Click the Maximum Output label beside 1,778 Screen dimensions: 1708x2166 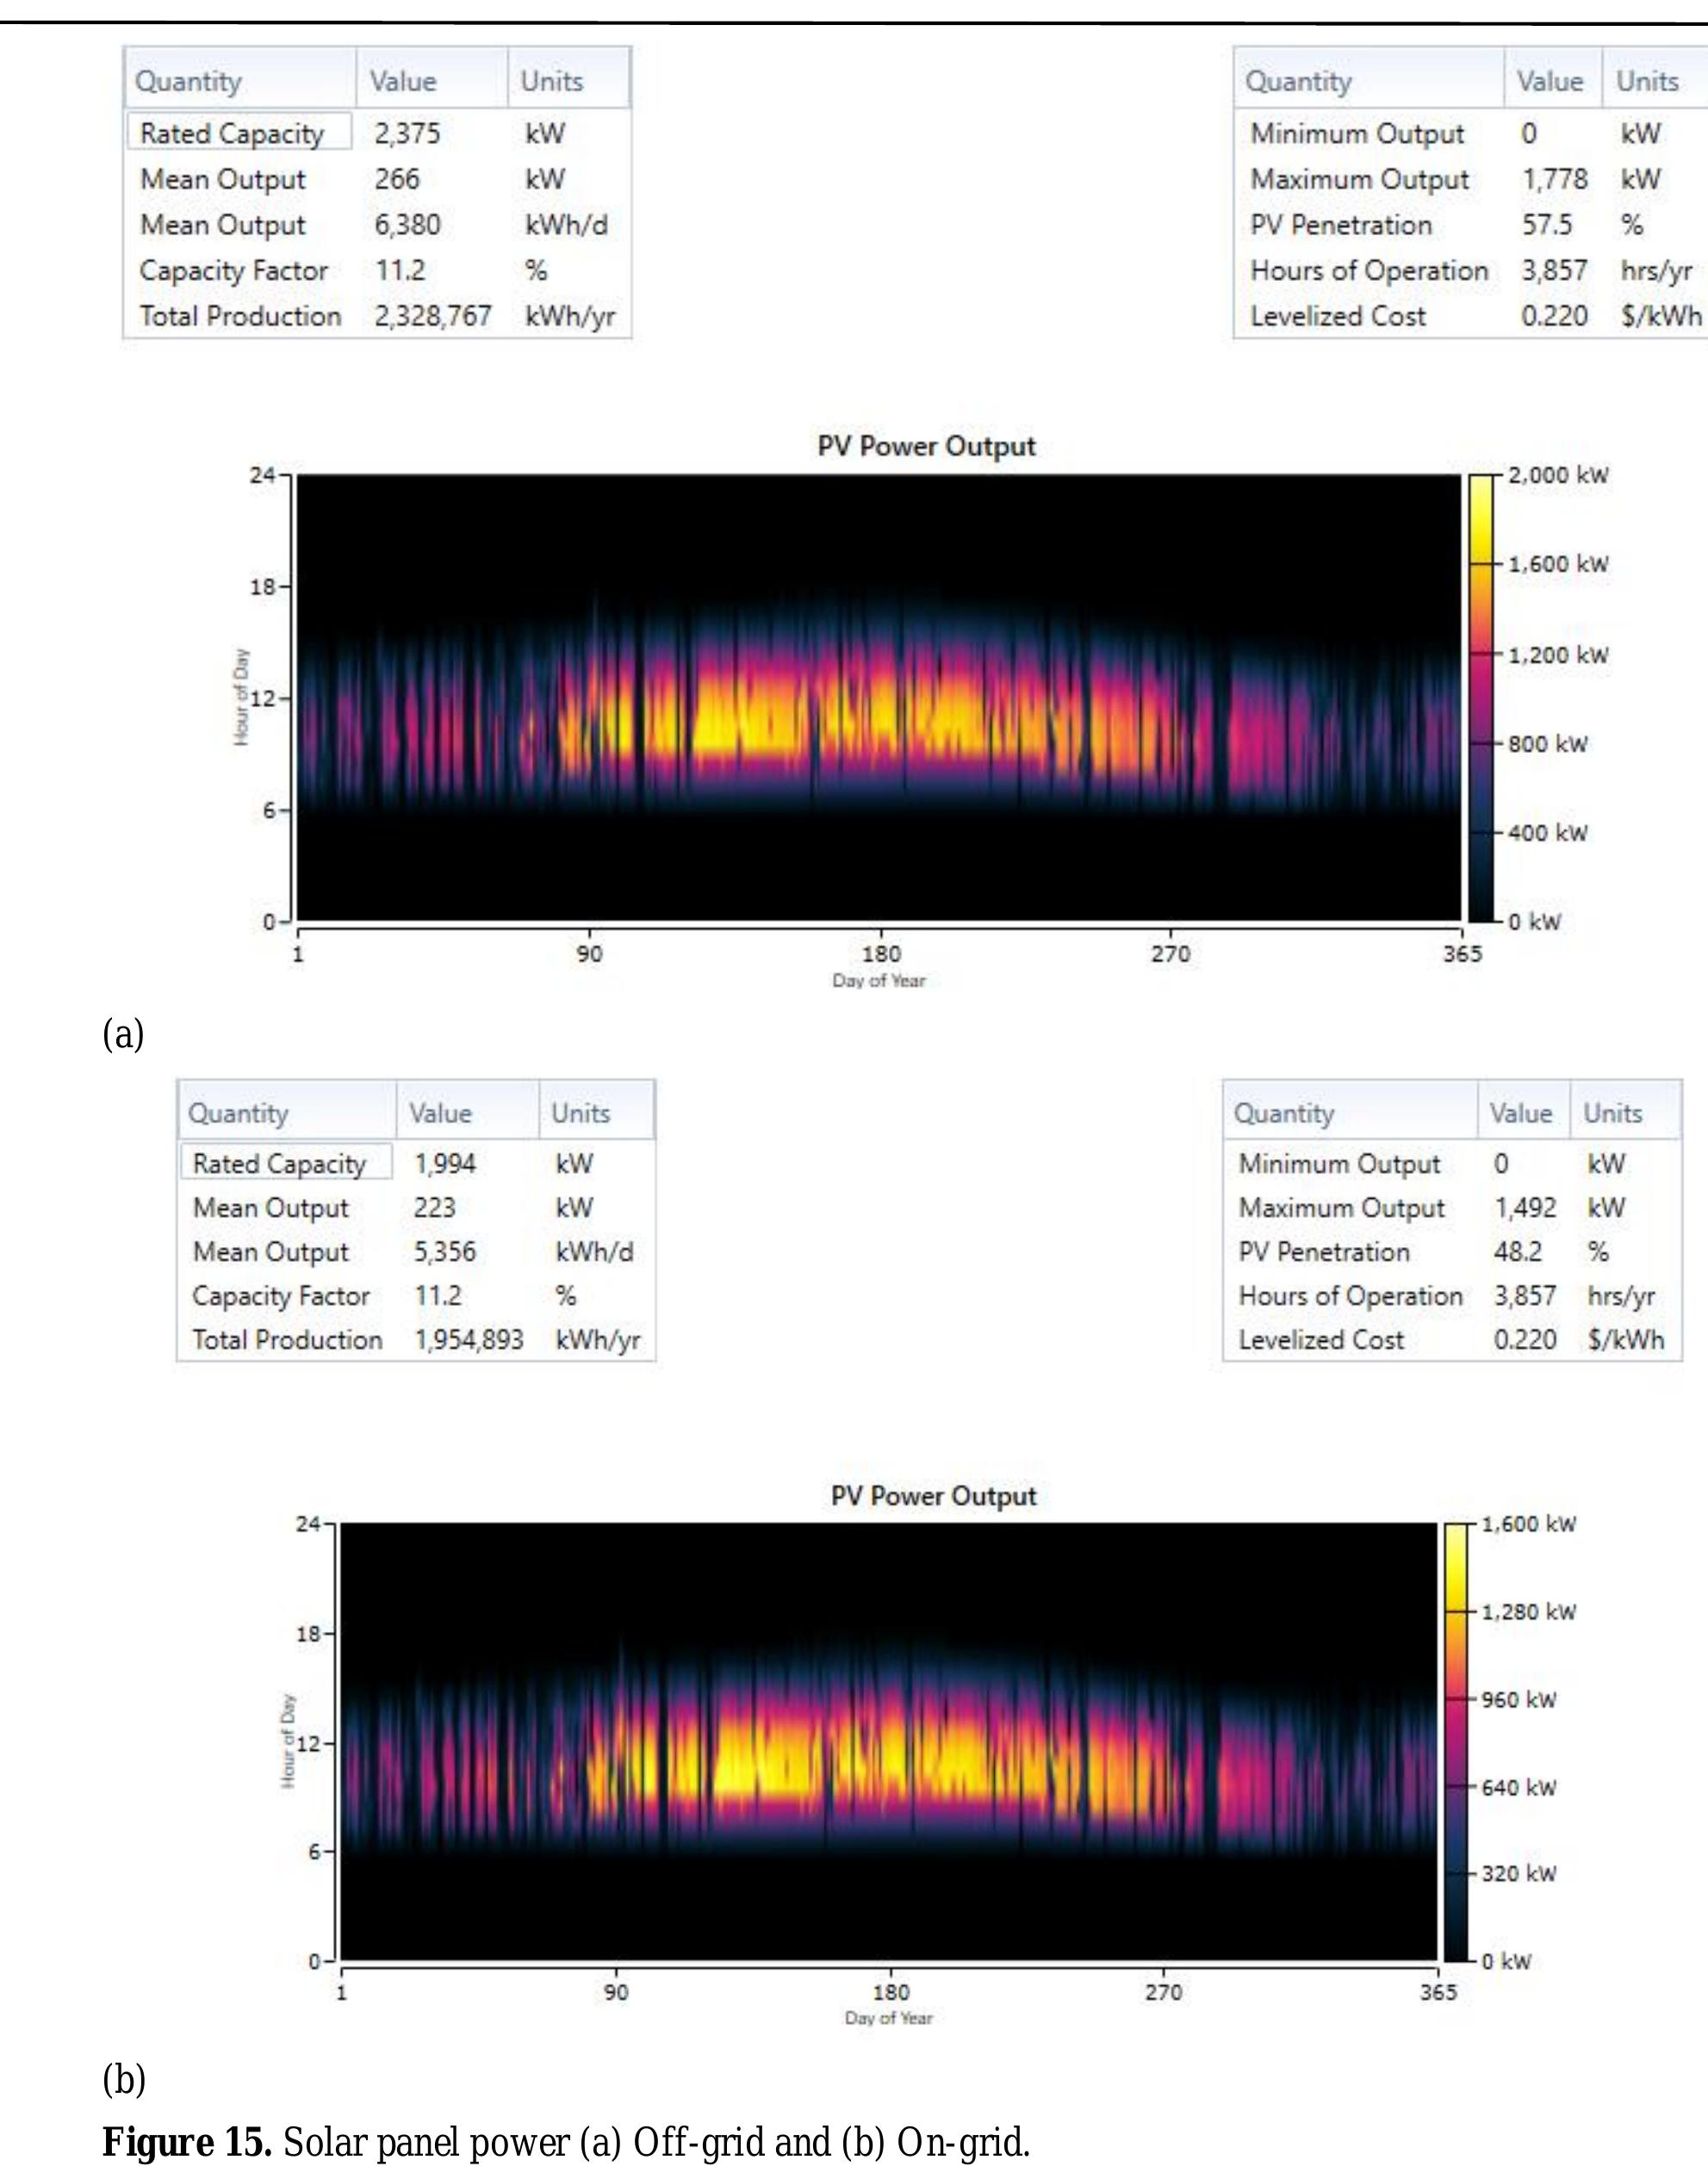[x=1359, y=179]
